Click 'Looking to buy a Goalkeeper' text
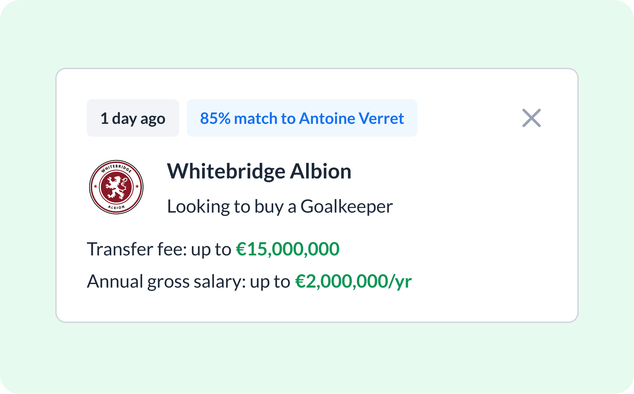This screenshot has width=634, height=394. [280, 206]
